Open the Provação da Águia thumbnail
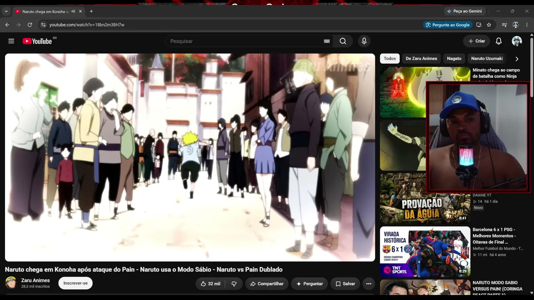The height and width of the screenshot is (300, 534). point(425,198)
